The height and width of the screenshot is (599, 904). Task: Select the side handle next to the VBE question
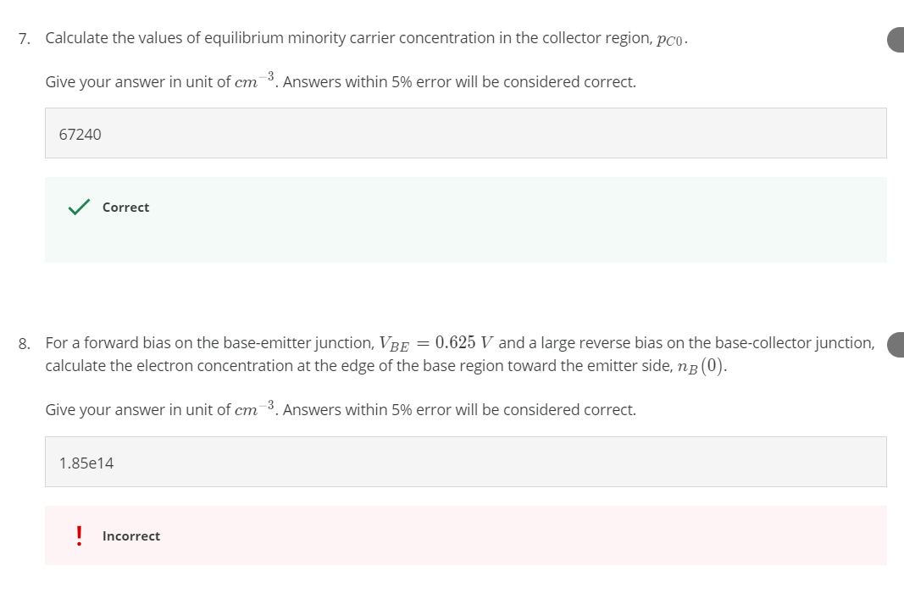coord(897,345)
